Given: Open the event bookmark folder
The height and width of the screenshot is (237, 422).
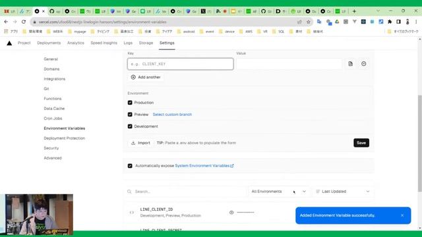Looking at the screenshot, I should click(x=207, y=32).
